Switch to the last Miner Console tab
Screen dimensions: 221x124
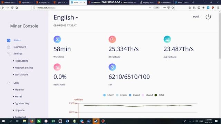pyautogui.click(x=182, y=2)
